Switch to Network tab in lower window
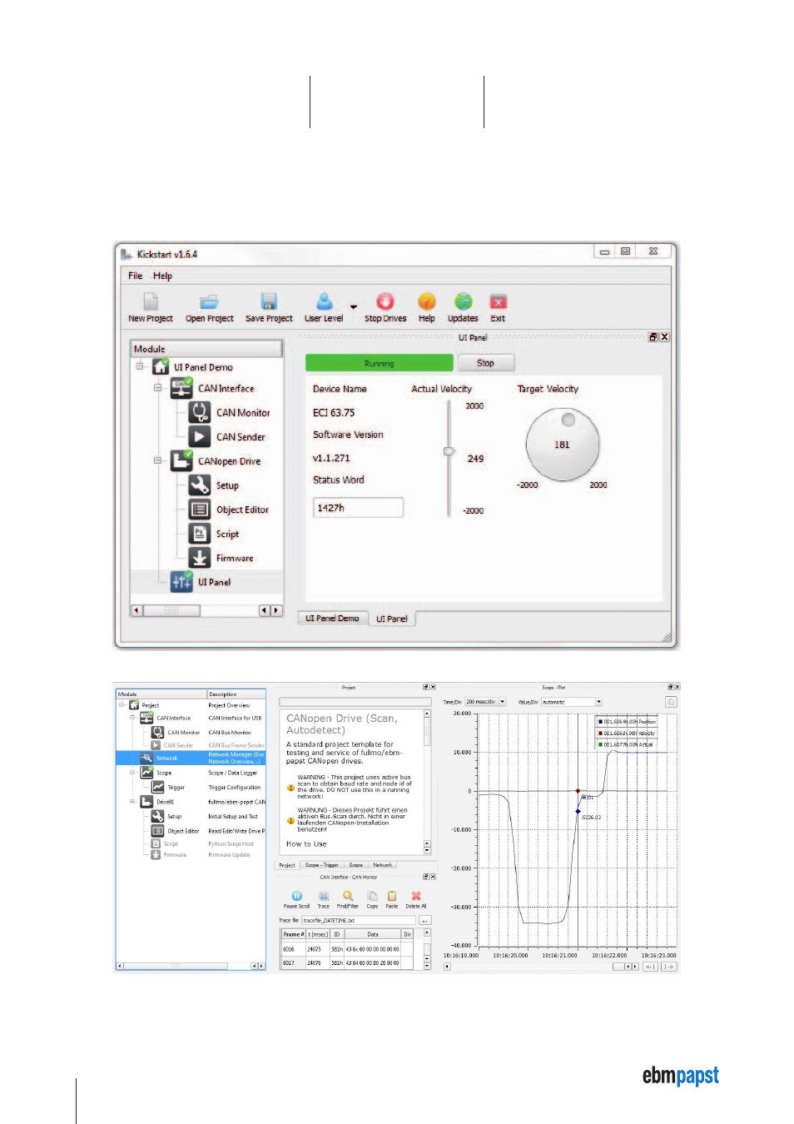This screenshot has width=794, height=1124. pyautogui.click(x=382, y=865)
